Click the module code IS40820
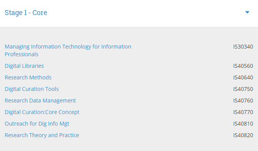Screen dimensions: 258x151 pos(243,135)
